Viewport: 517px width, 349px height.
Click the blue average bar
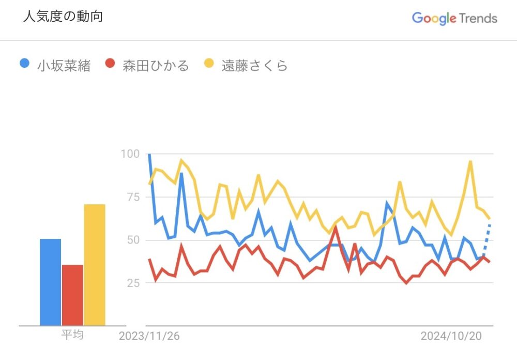(x=50, y=282)
